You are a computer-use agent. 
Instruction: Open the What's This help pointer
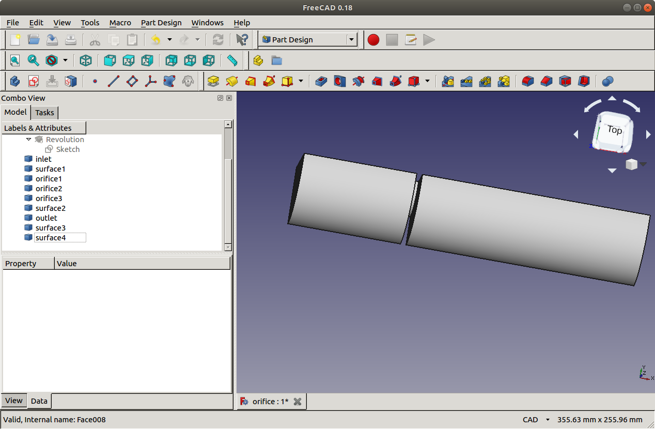click(241, 40)
